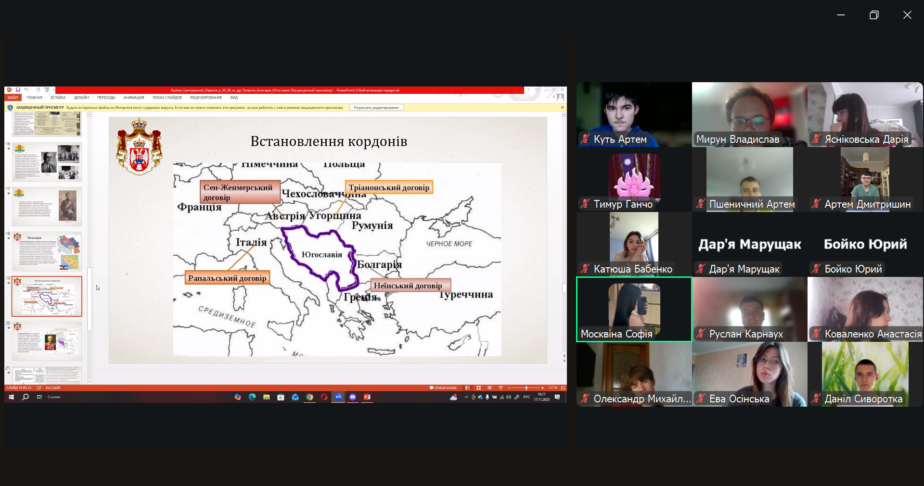Open Microsoft Edge from the taskbar
This screenshot has width=924, height=486.
tap(252, 397)
